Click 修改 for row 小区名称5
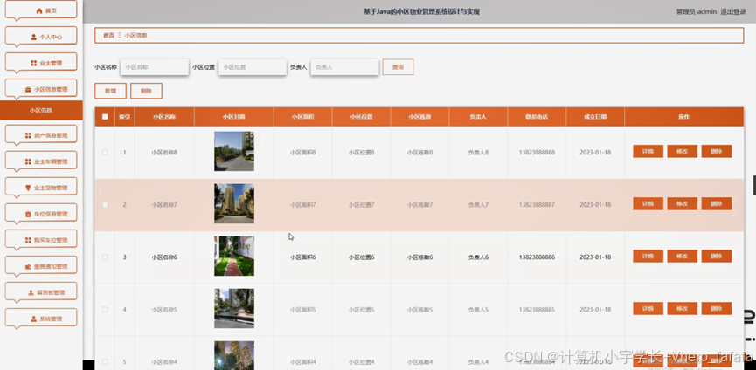 pos(683,308)
